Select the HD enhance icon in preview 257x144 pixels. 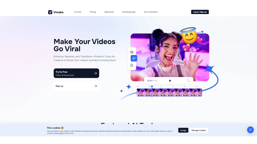tap(132, 52)
